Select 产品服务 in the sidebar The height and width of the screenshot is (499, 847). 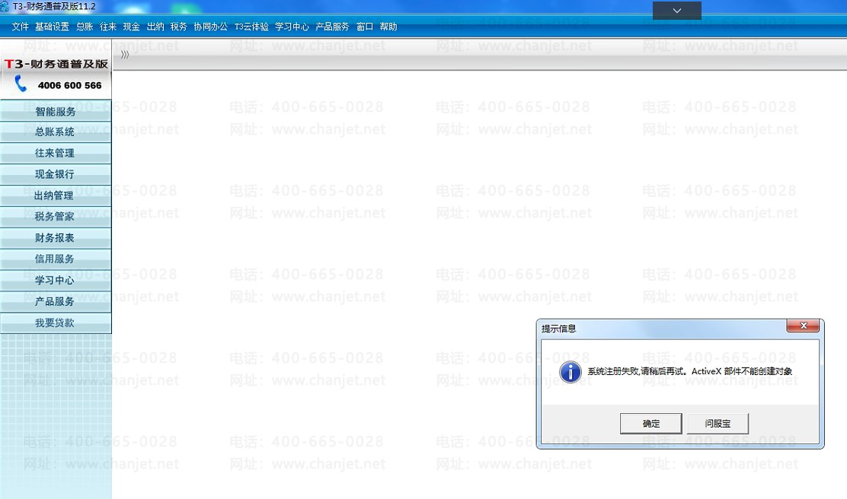[56, 301]
